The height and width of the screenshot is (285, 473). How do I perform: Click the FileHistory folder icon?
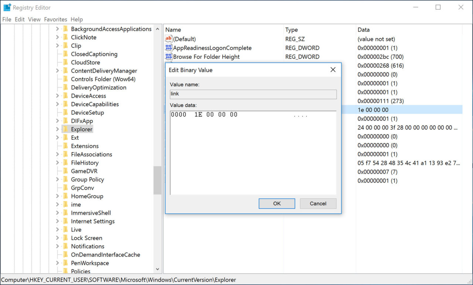pos(65,163)
